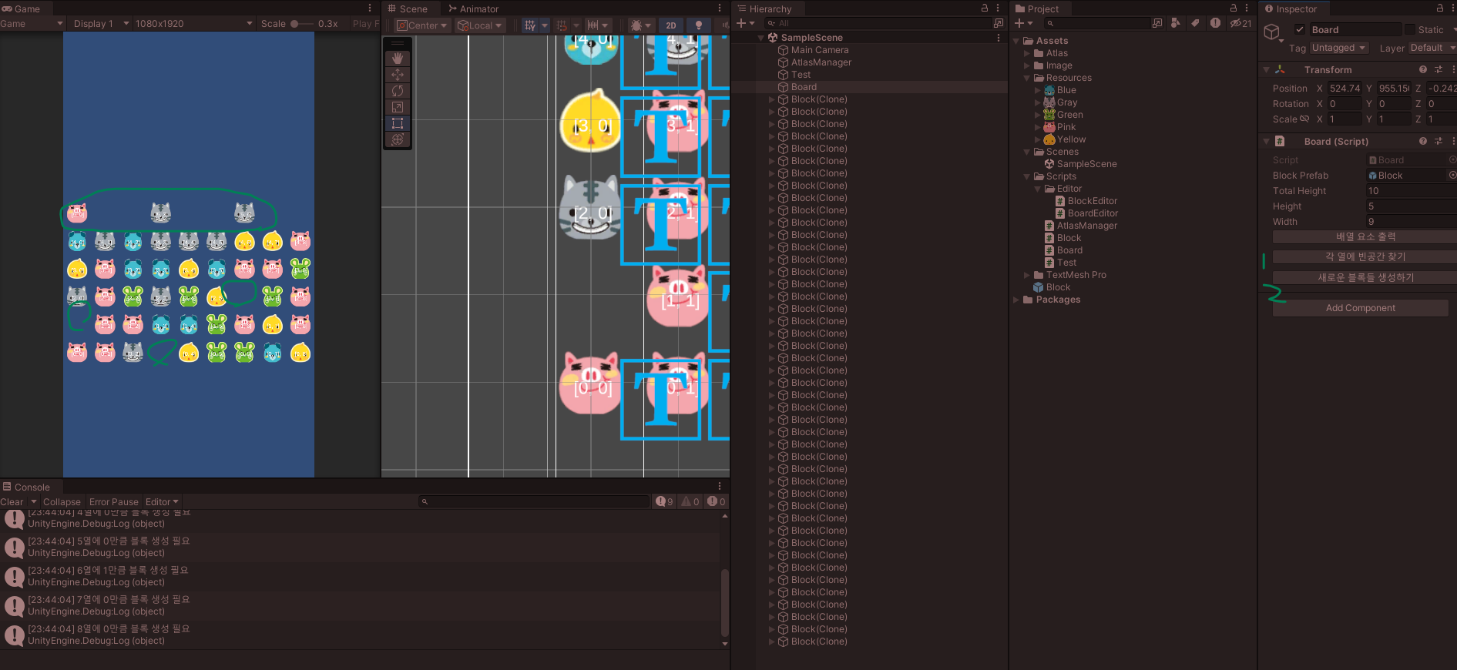Open 1080x1920 resolution dropdown
The height and width of the screenshot is (670, 1457).
coord(193,24)
